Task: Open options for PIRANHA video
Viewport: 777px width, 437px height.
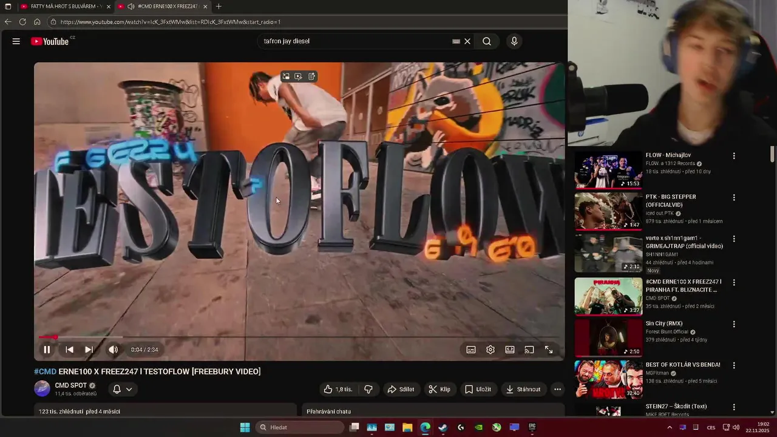Action: 734,282
